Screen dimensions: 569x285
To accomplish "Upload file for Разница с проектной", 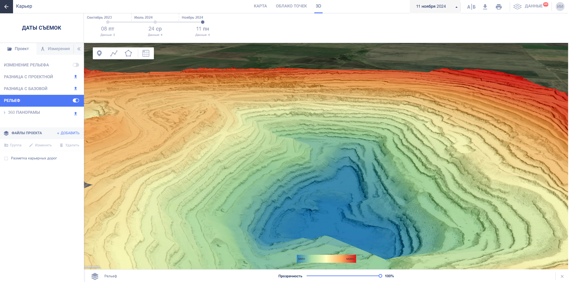I will pos(76,77).
